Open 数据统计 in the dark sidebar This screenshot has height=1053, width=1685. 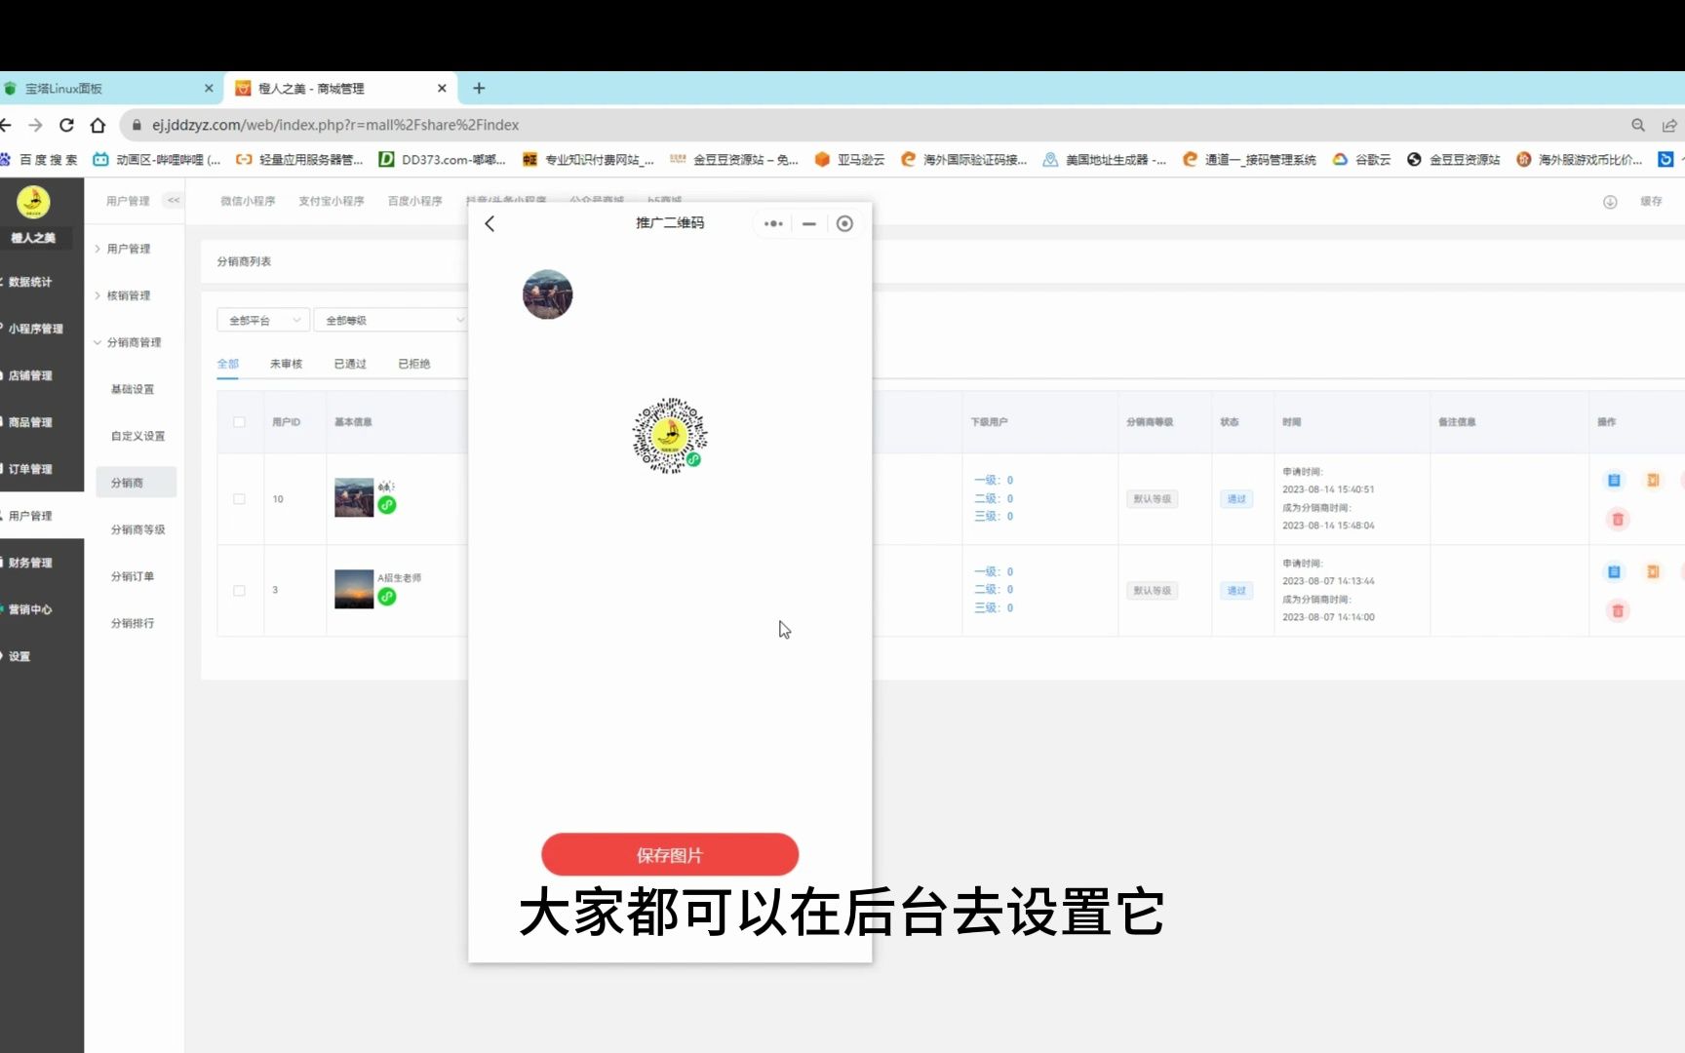pos(30,282)
